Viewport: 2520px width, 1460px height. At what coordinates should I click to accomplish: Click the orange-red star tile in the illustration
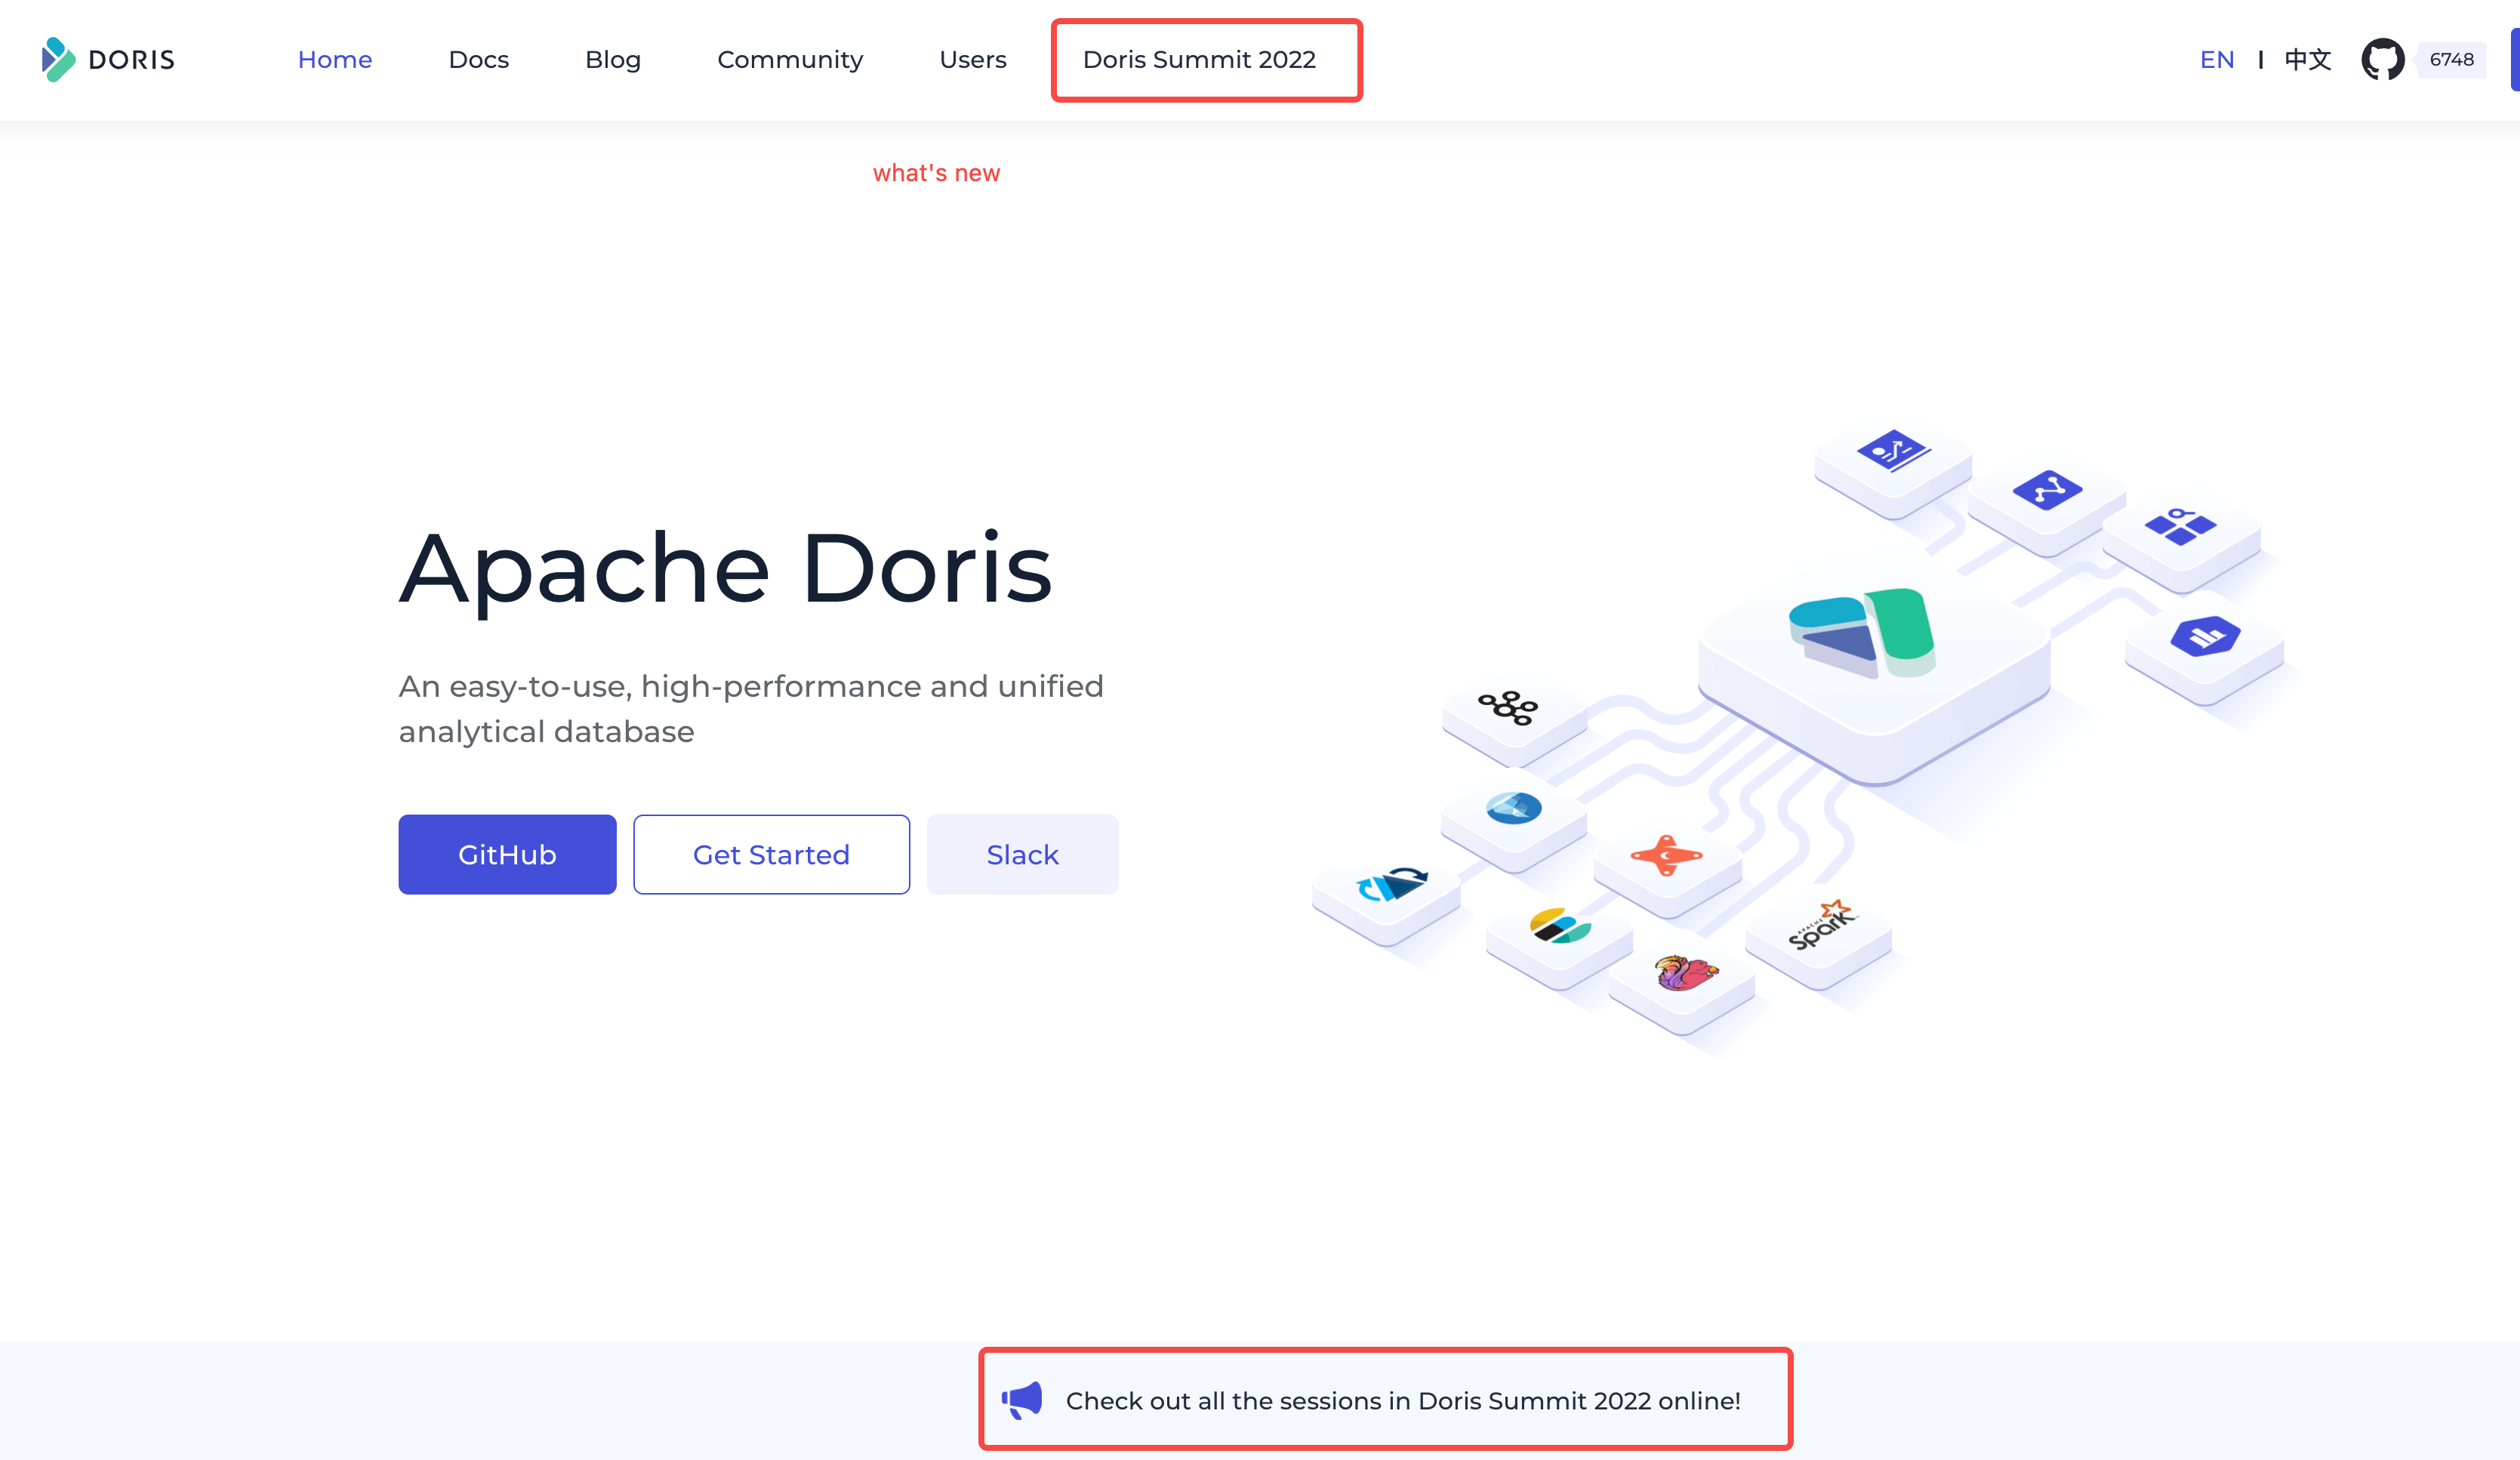[x=1666, y=855]
